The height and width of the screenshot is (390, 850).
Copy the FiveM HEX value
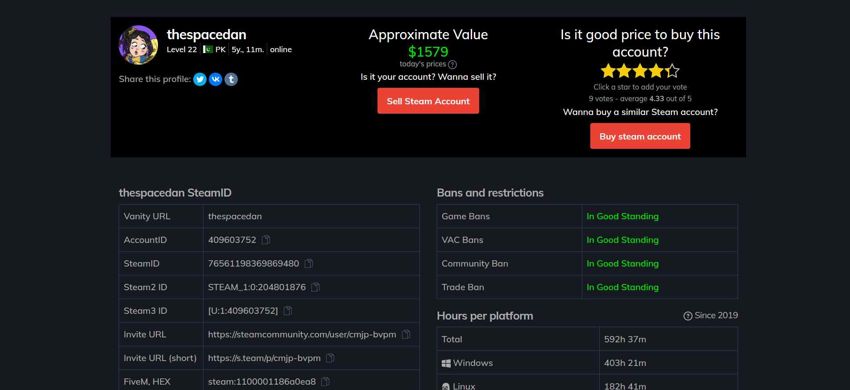coord(326,382)
